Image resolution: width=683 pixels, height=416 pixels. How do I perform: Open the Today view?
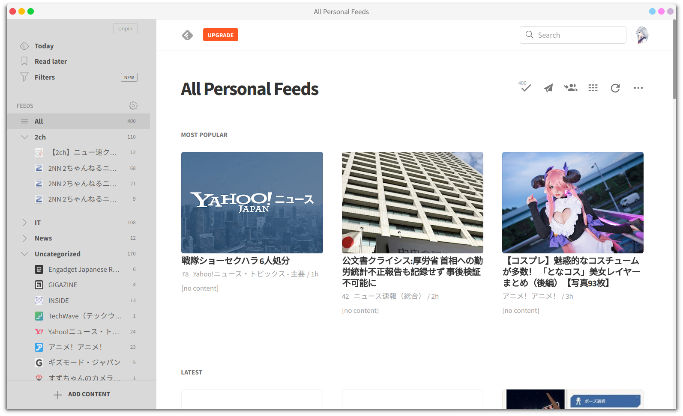[44, 46]
